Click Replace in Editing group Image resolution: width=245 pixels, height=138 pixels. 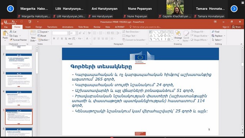pyautogui.click(x=218, y=36)
